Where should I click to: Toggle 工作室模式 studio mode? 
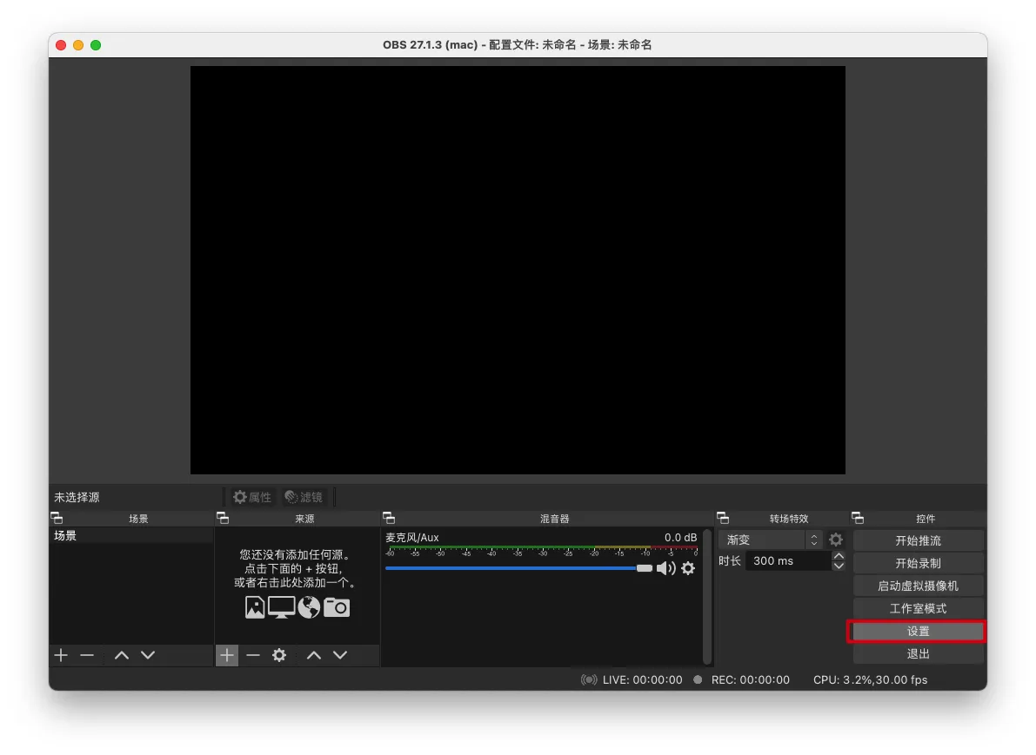pos(918,608)
